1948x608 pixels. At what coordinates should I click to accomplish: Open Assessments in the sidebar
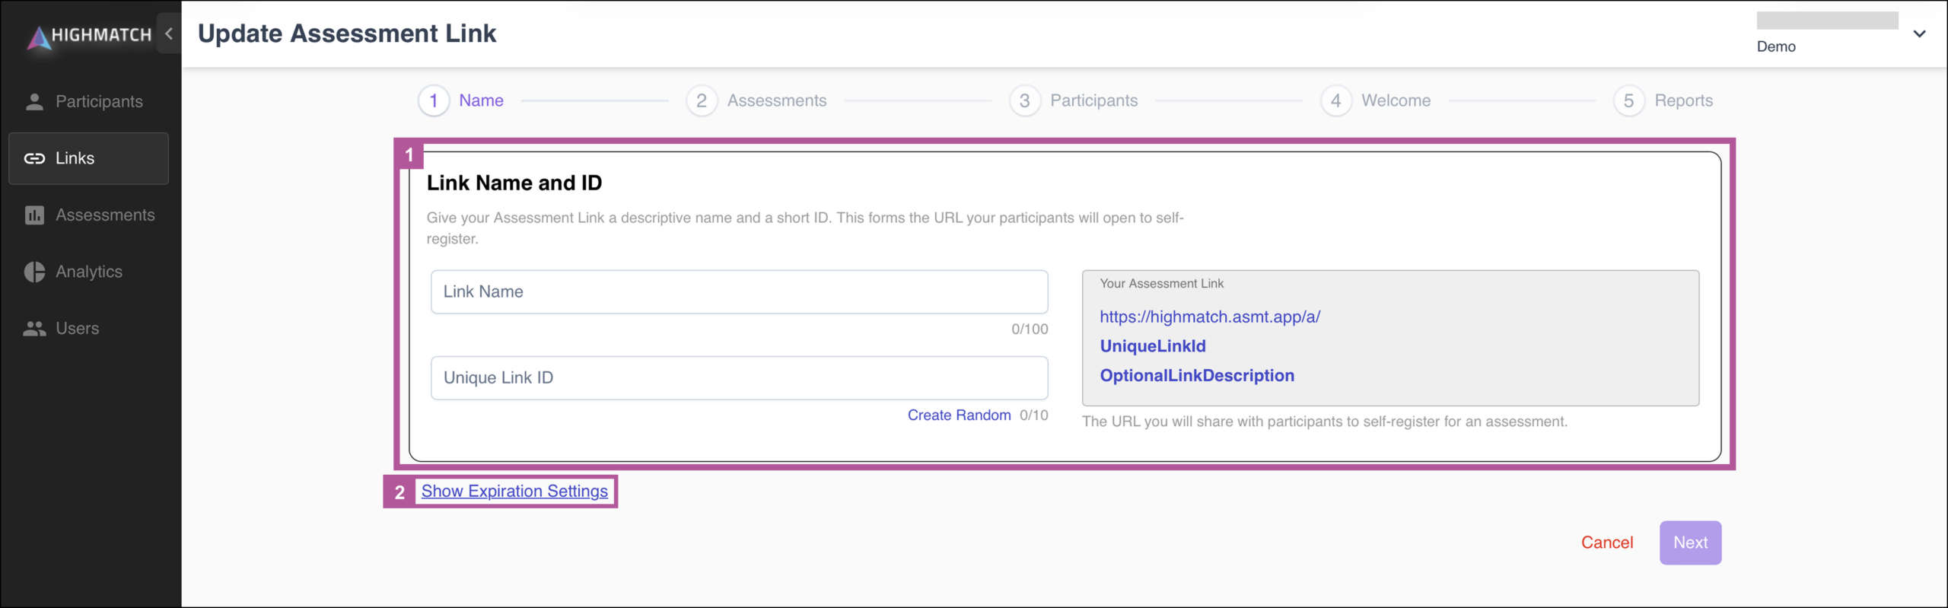(88, 215)
